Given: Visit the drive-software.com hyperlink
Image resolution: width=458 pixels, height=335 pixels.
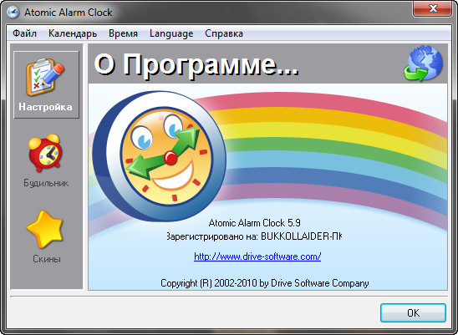Looking at the screenshot, I should tap(257, 256).
